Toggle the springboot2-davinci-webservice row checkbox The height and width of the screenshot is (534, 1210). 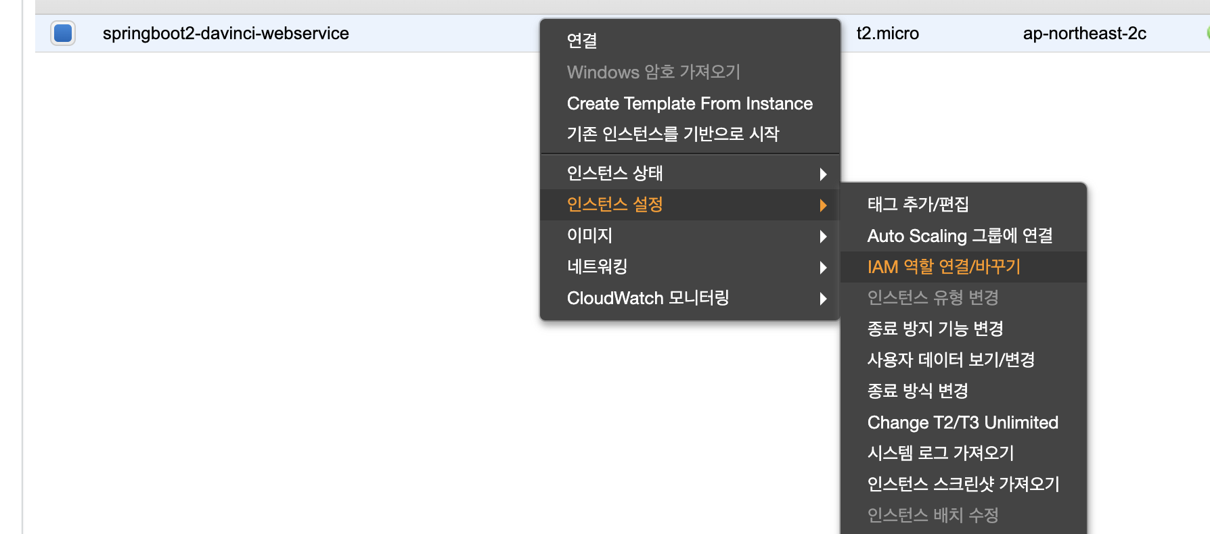pos(63,33)
